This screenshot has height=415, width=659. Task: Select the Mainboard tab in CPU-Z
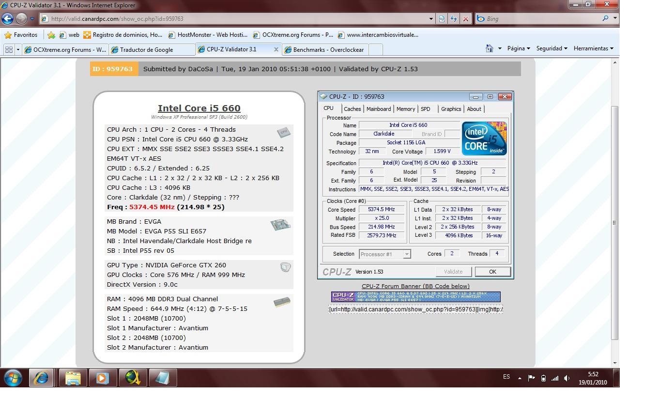pyautogui.click(x=379, y=109)
